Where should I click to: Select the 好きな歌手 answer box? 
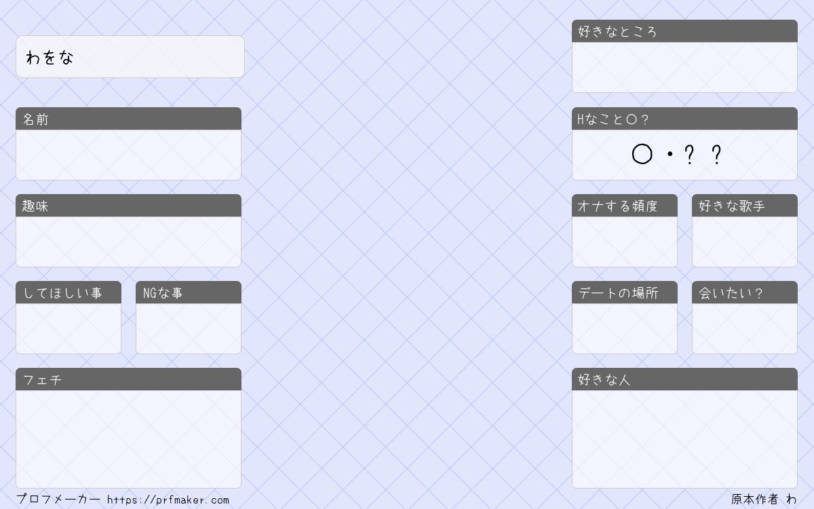click(x=745, y=242)
